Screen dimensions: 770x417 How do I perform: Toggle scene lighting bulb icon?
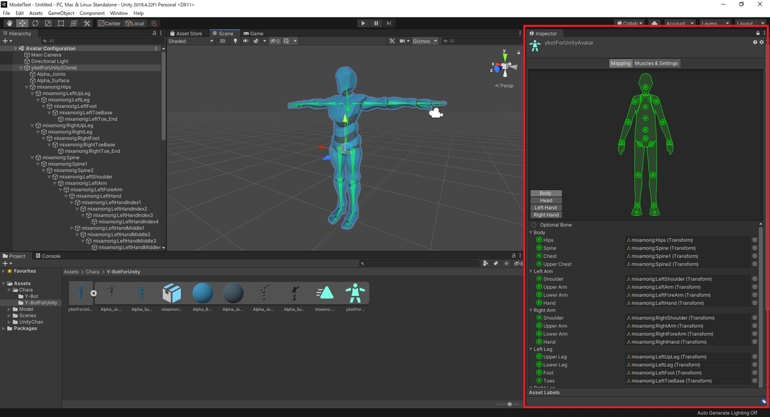click(x=235, y=41)
